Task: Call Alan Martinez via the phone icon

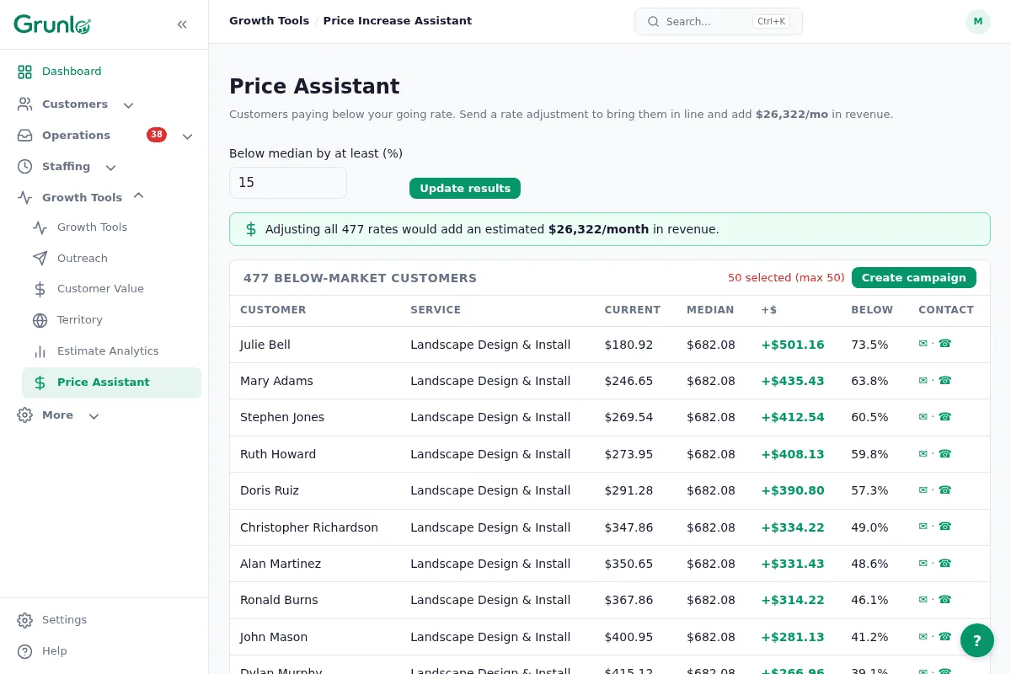Action: 945,563
